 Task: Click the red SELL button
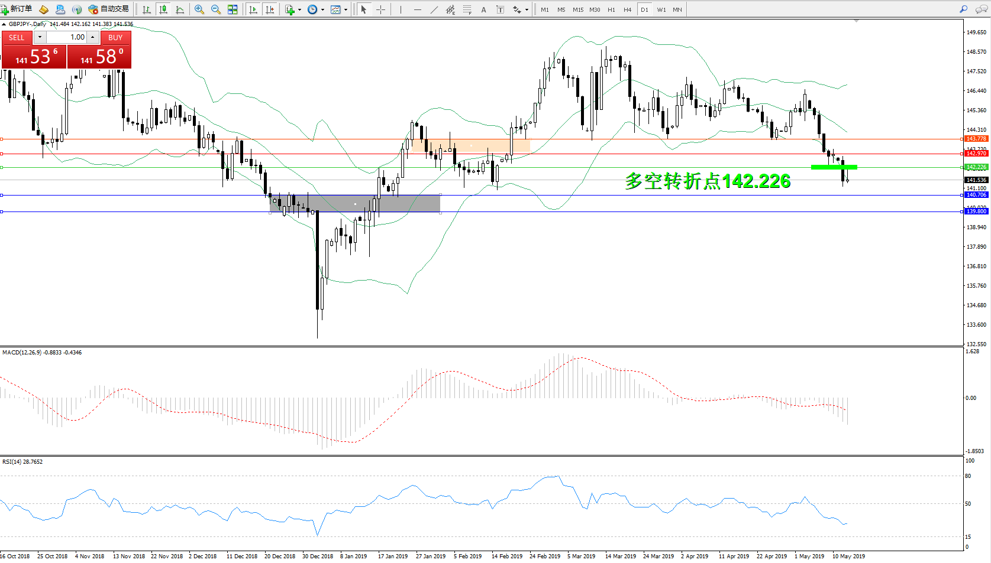point(17,37)
